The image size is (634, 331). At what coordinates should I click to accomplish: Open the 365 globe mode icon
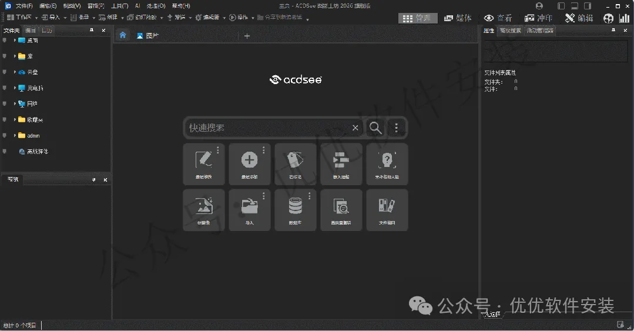(x=608, y=18)
